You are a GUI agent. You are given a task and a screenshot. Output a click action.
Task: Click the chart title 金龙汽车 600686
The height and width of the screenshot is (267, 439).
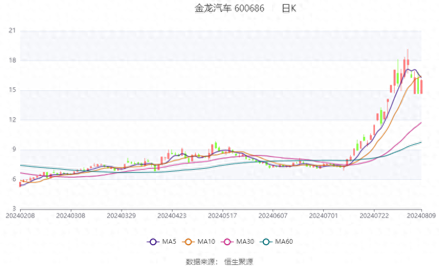coord(229,8)
